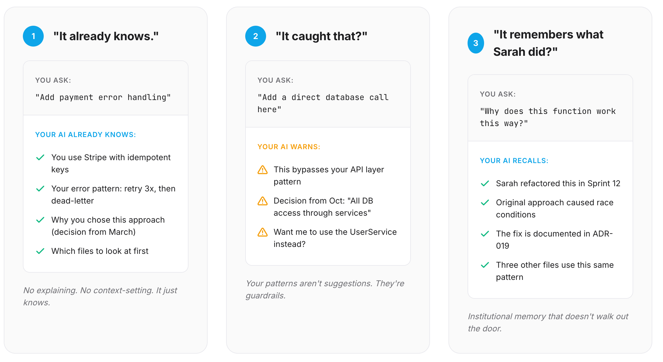663x362 pixels.
Task: Click the blue number 1 badge
Action: tap(33, 36)
